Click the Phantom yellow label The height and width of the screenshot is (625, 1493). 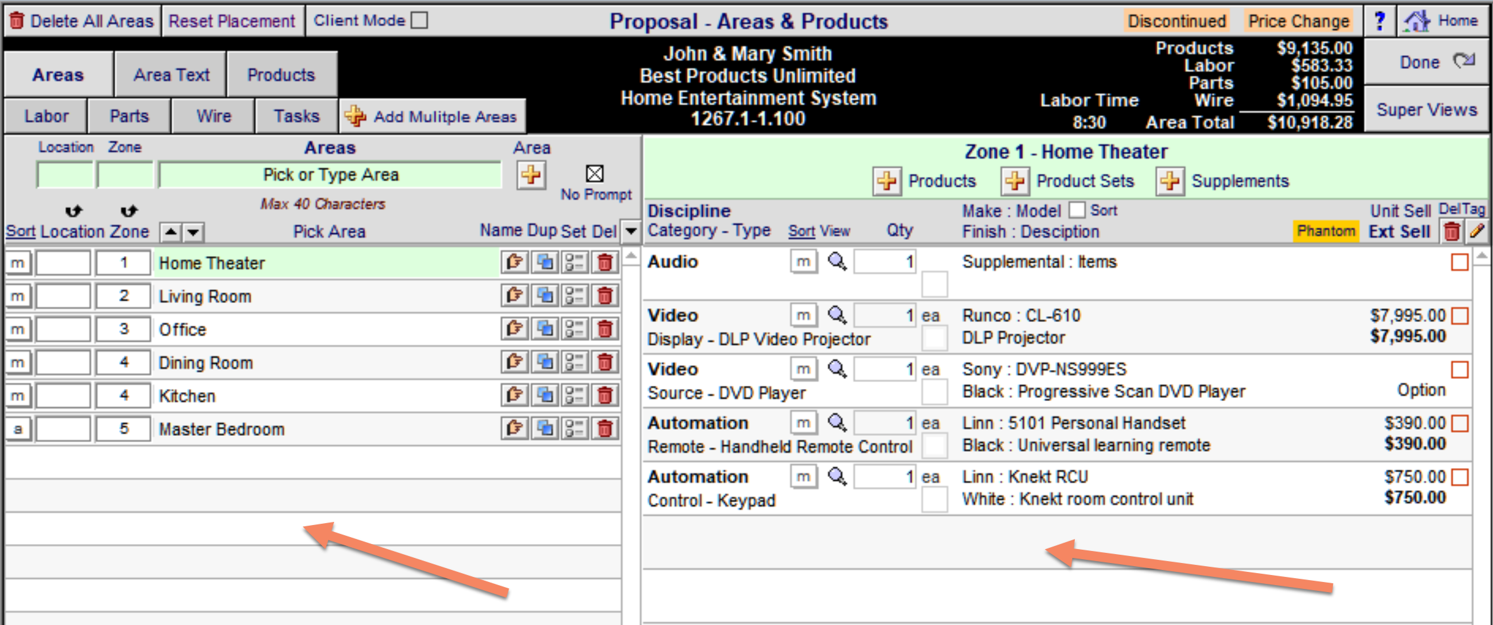click(x=1326, y=232)
